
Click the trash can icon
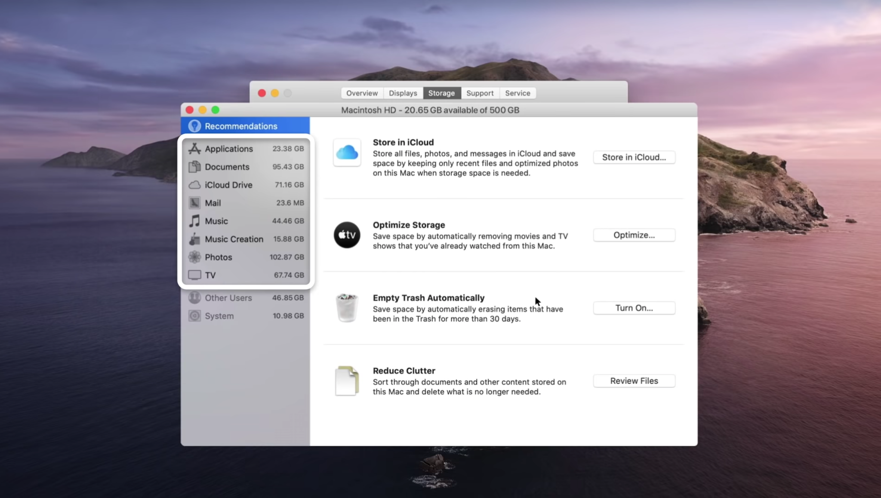point(347,307)
